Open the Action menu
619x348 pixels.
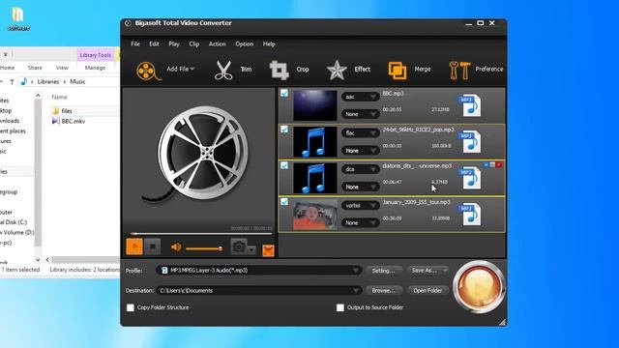point(217,44)
